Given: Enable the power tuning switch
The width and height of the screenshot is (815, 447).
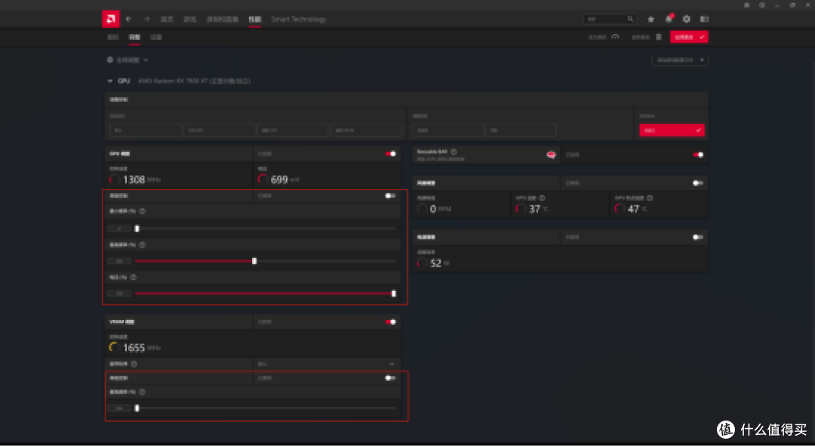Looking at the screenshot, I should coord(698,237).
